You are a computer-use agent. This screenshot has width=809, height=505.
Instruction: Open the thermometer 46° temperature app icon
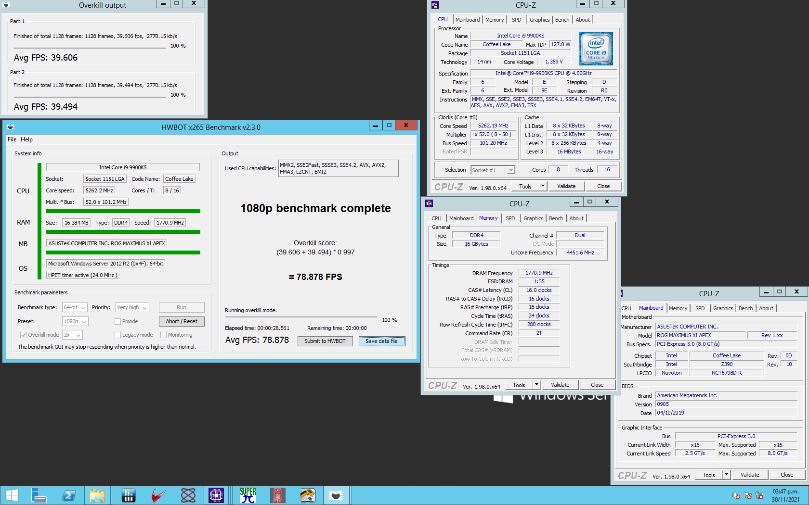point(308,495)
